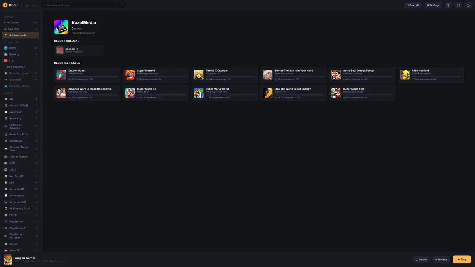Select the Master System icon
Screen dimensions: 475x267
(6, 157)
